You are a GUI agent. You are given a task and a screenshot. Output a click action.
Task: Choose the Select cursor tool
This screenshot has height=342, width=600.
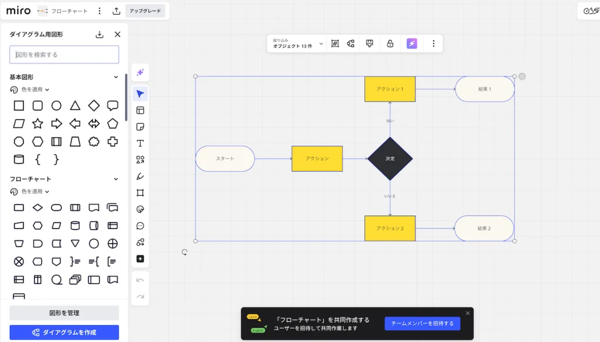[x=140, y=94]
